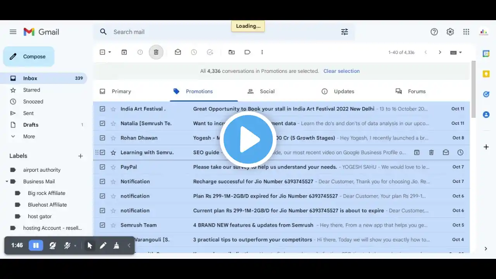Open the select-all dropdown arrow
The width and height of the screenshot is (496, 279).
pyautogui.click(x=110, y=52)
